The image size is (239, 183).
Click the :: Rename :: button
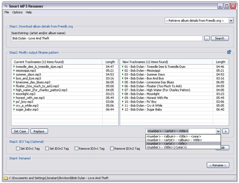click(218, 165)
